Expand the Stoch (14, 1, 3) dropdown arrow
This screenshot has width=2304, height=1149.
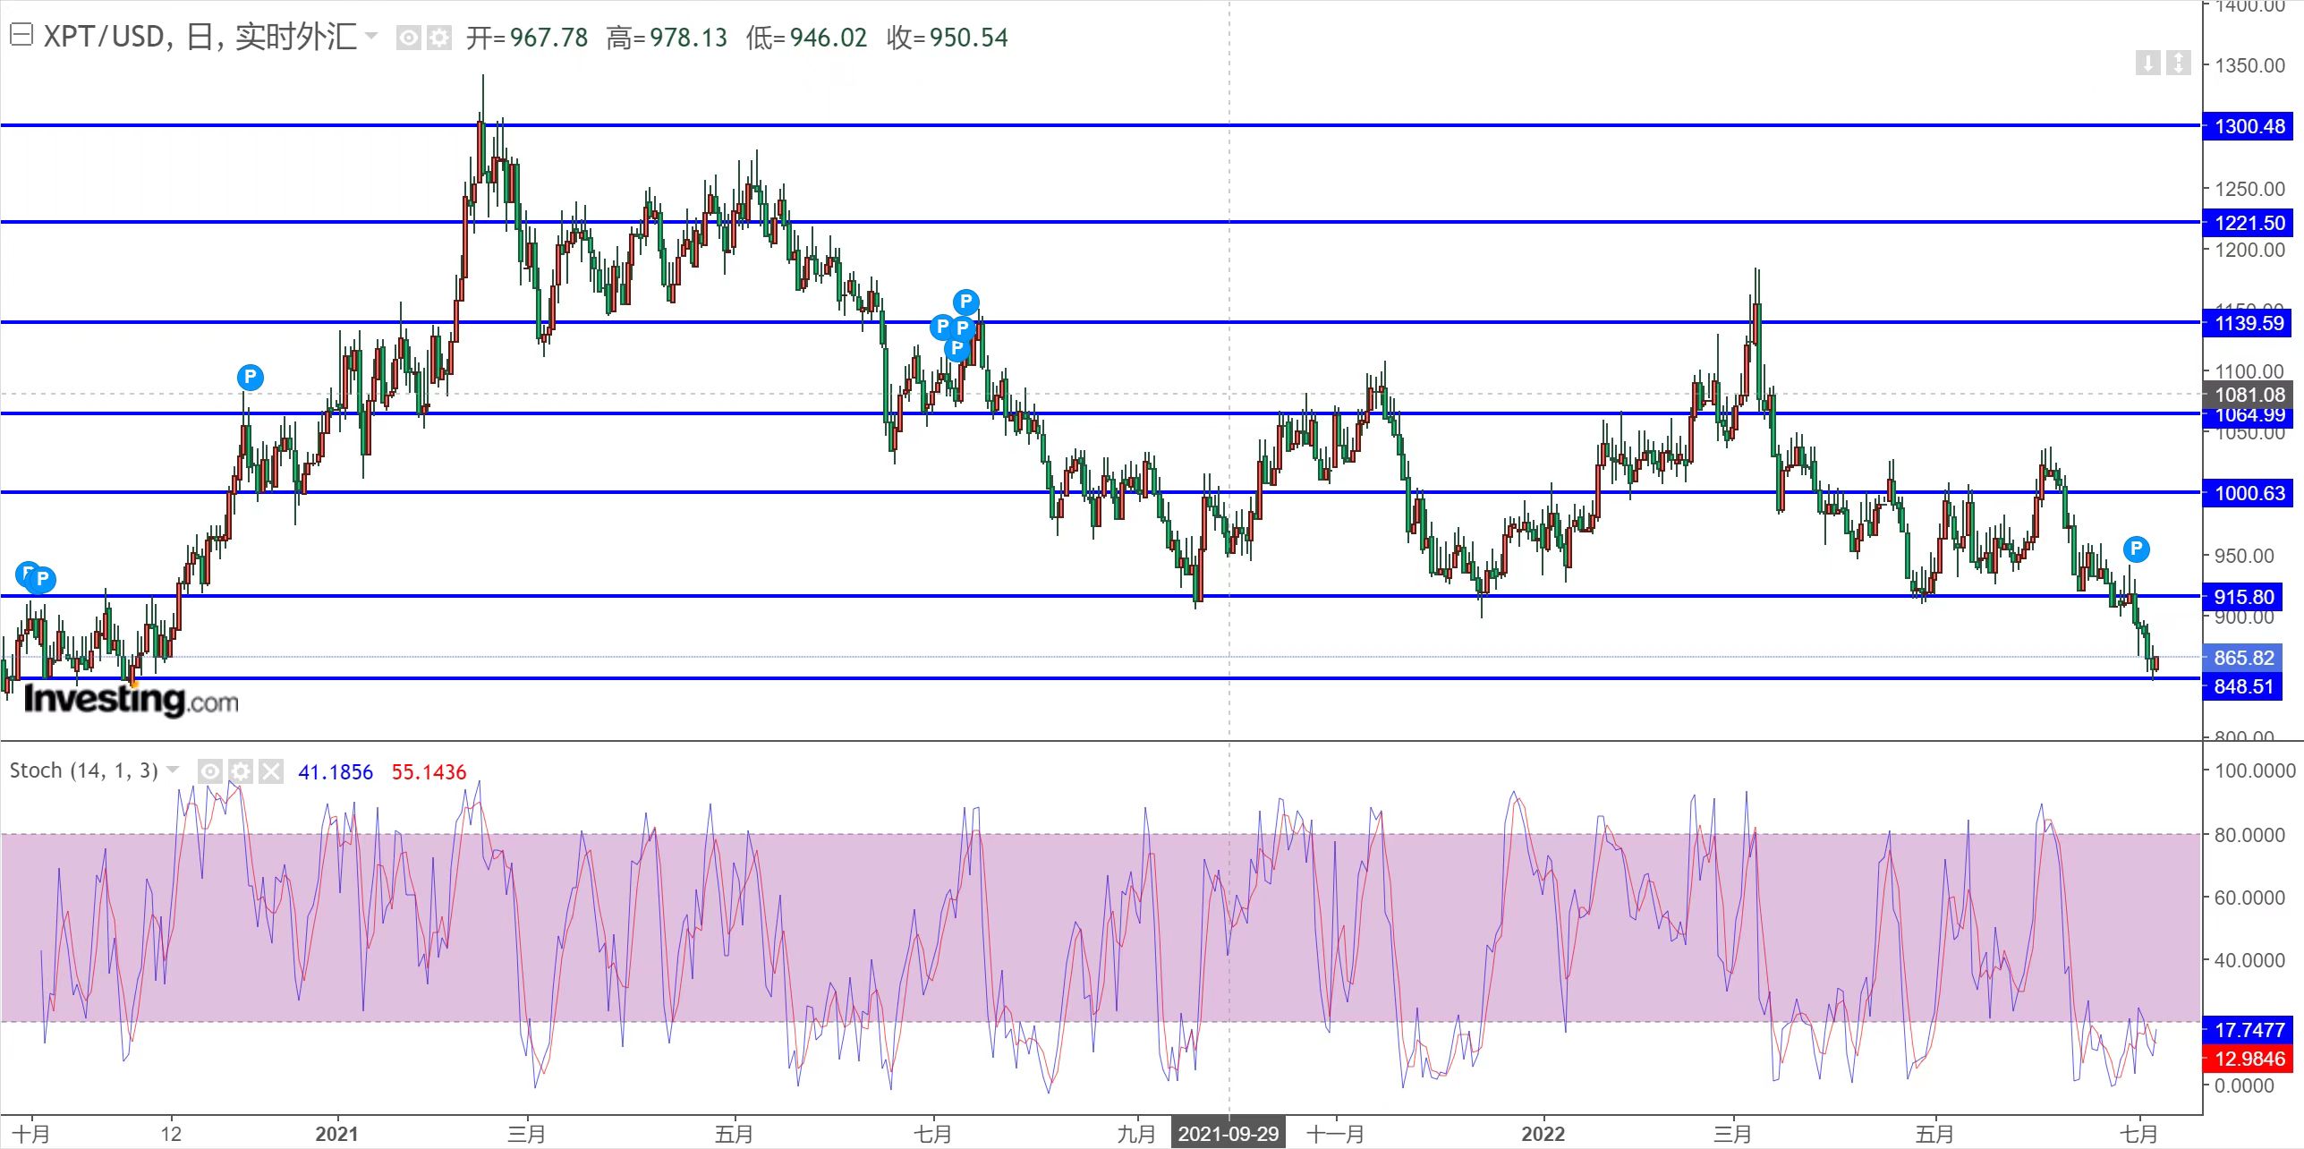(x=173, y=770)
